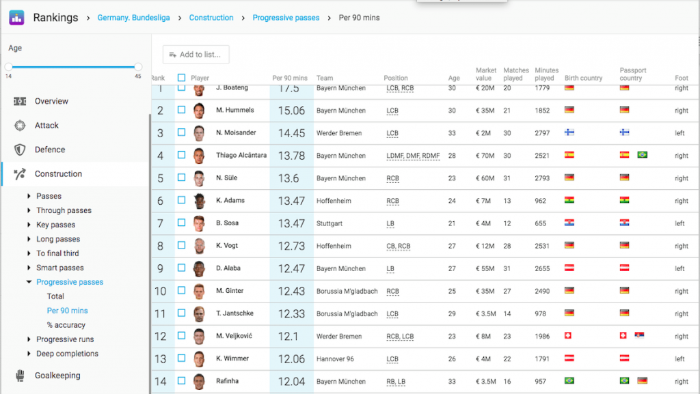Click the Defence shield icon
Image resolution: width=700 pixels, height=394 pixels.
(x=20, y=150)
